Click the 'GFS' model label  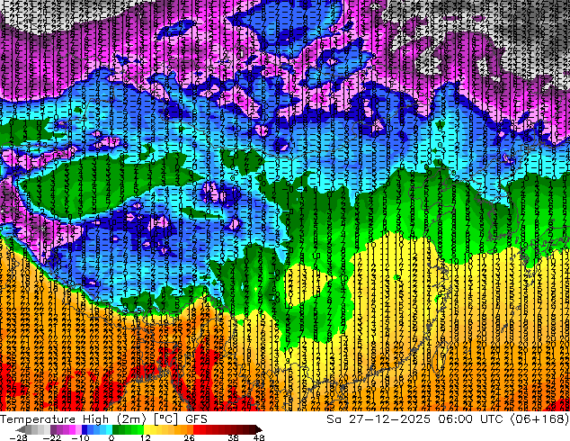click(196, 419)
